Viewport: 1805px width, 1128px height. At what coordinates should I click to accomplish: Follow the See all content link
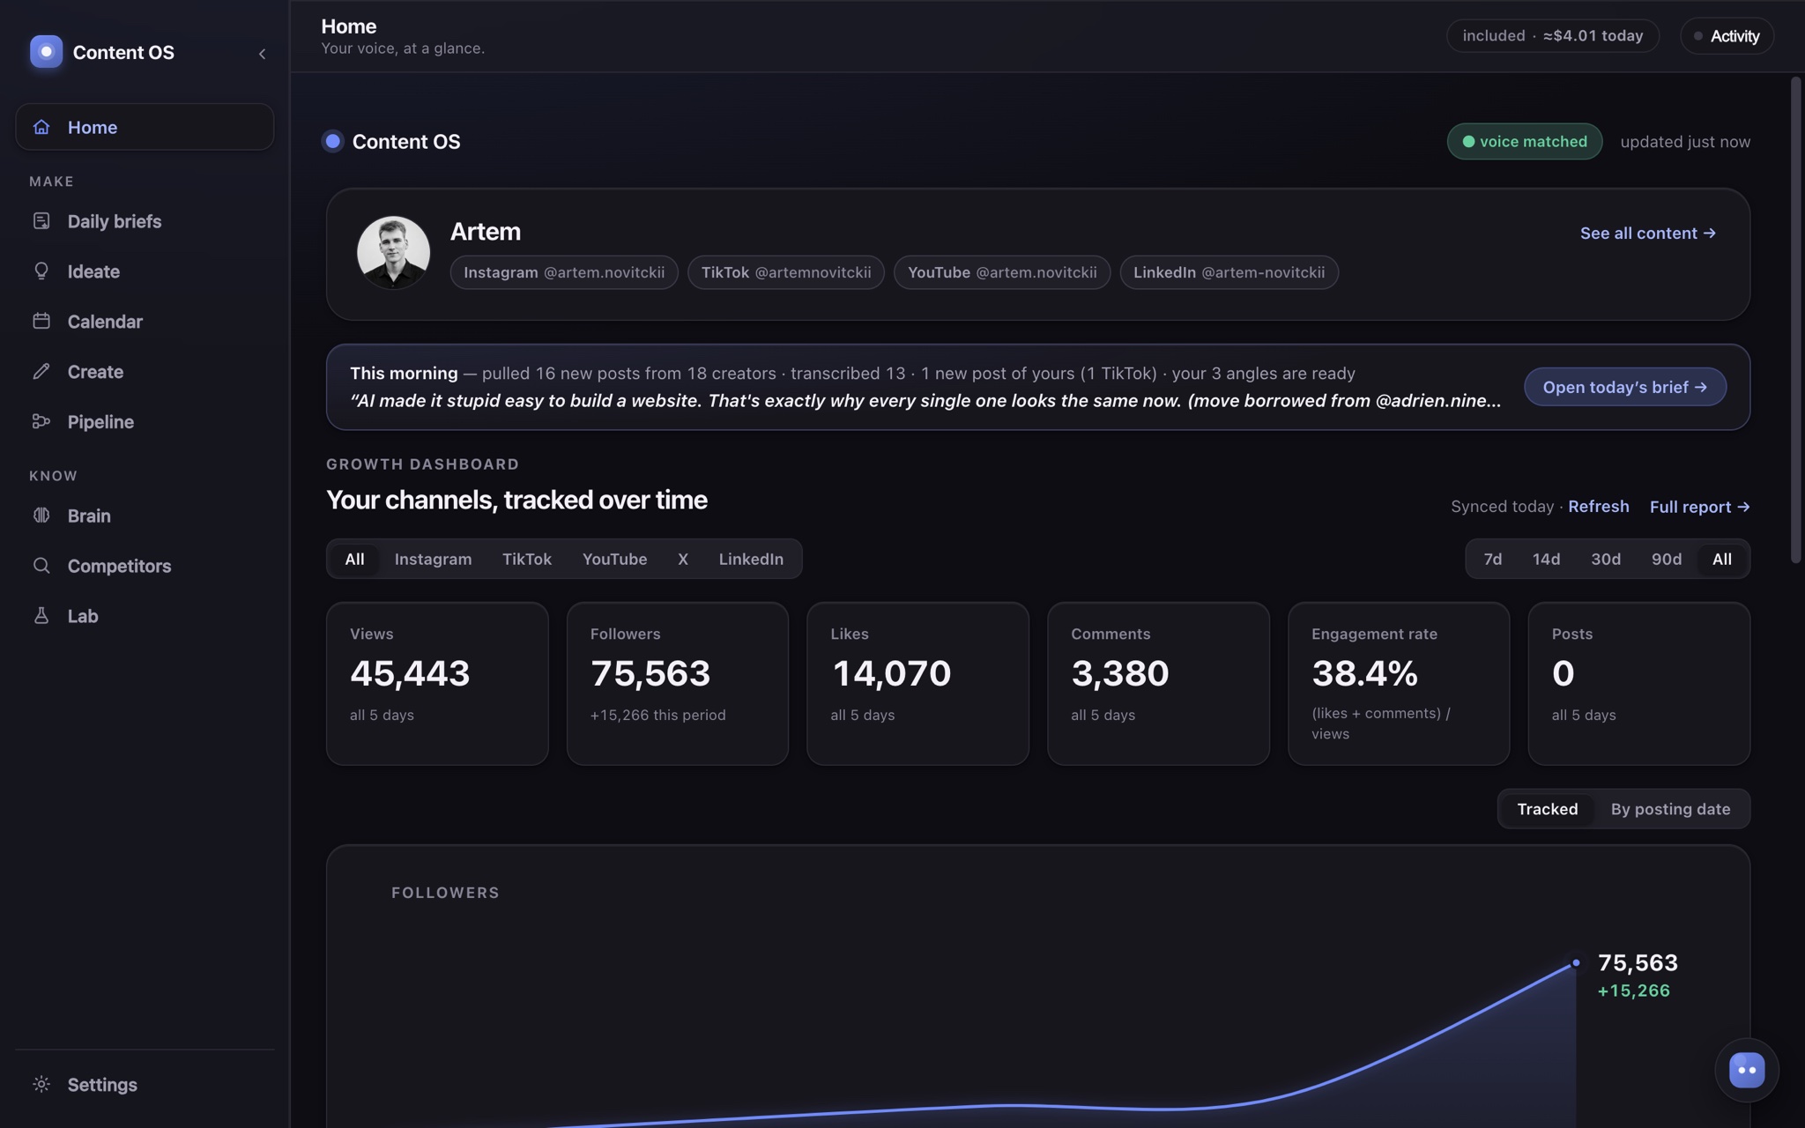coord(1648,234)
